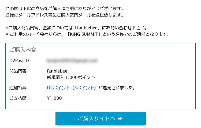Click the お支払額 label
The width and height of the screenshot is (201, 128).
coord(18,98)
